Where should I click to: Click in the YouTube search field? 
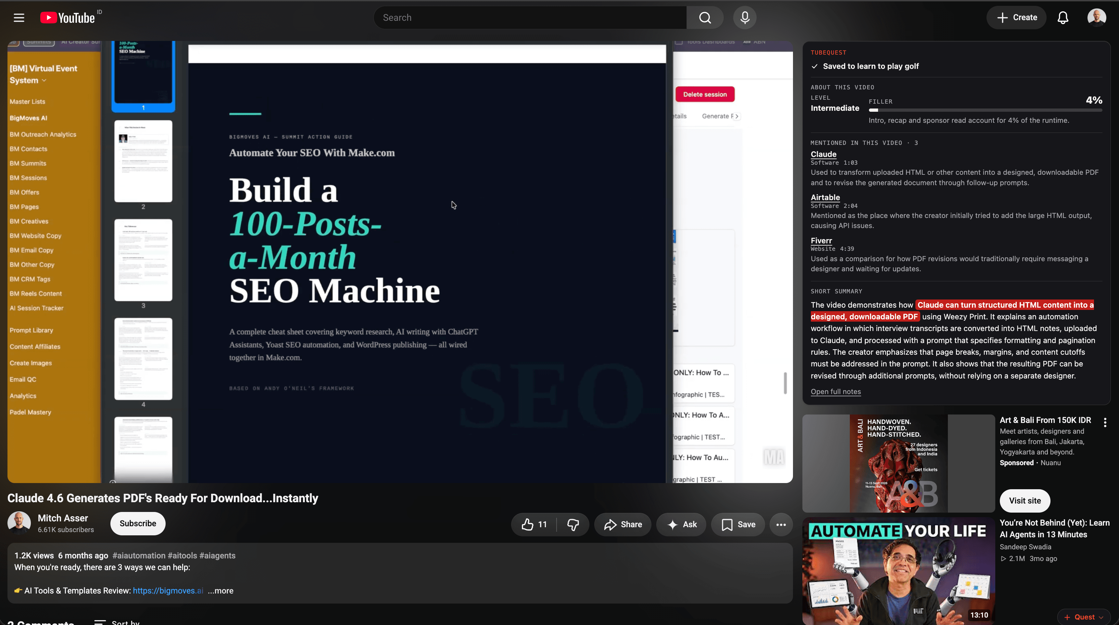530,18
